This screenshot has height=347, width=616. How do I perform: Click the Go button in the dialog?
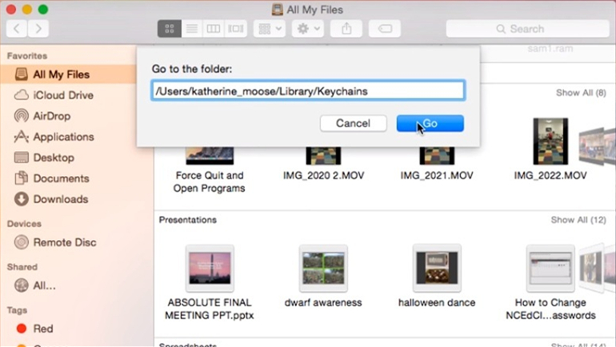[x=430, y=123]
